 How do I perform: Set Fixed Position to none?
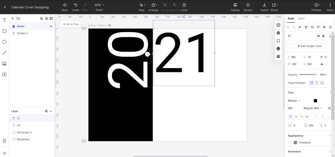pyautogui.click(x=312, y=83)
